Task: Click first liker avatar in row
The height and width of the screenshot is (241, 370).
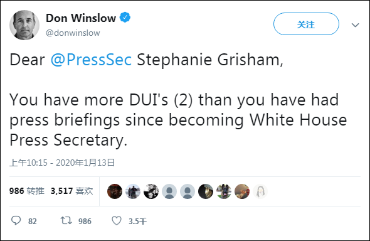Action: [115, 191]
